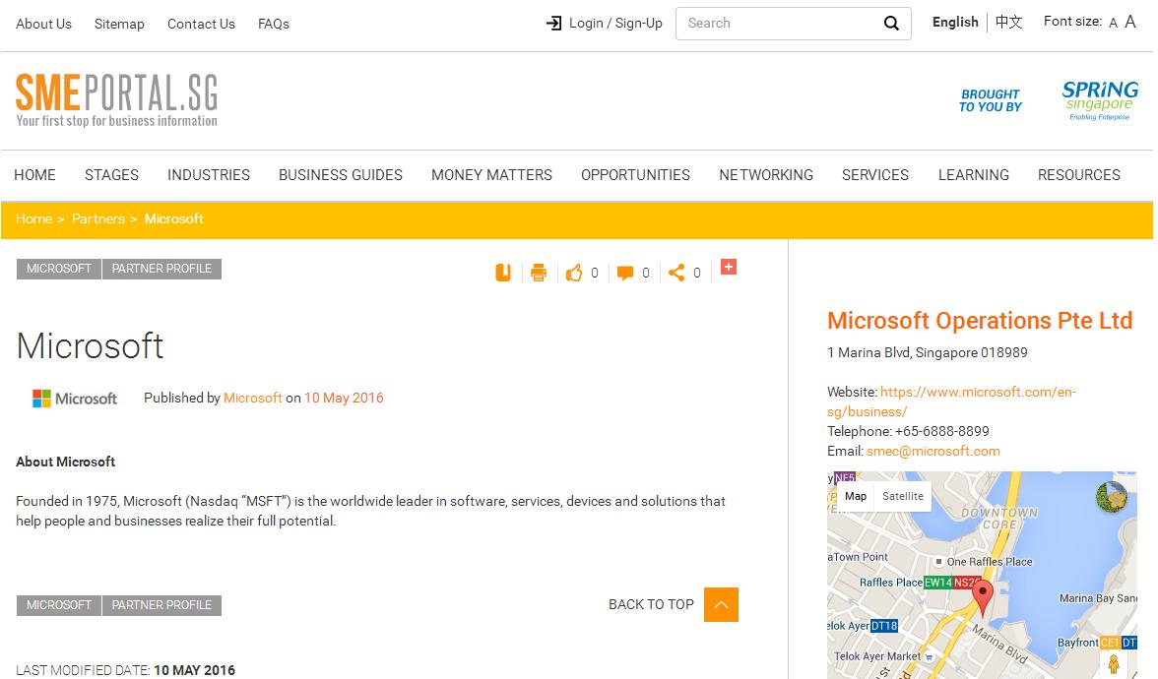Click the Microsoft Operations Pte Ltd heading
Image resolution: width=1158 pixels, height=679 pixels.
pos(979,321)
